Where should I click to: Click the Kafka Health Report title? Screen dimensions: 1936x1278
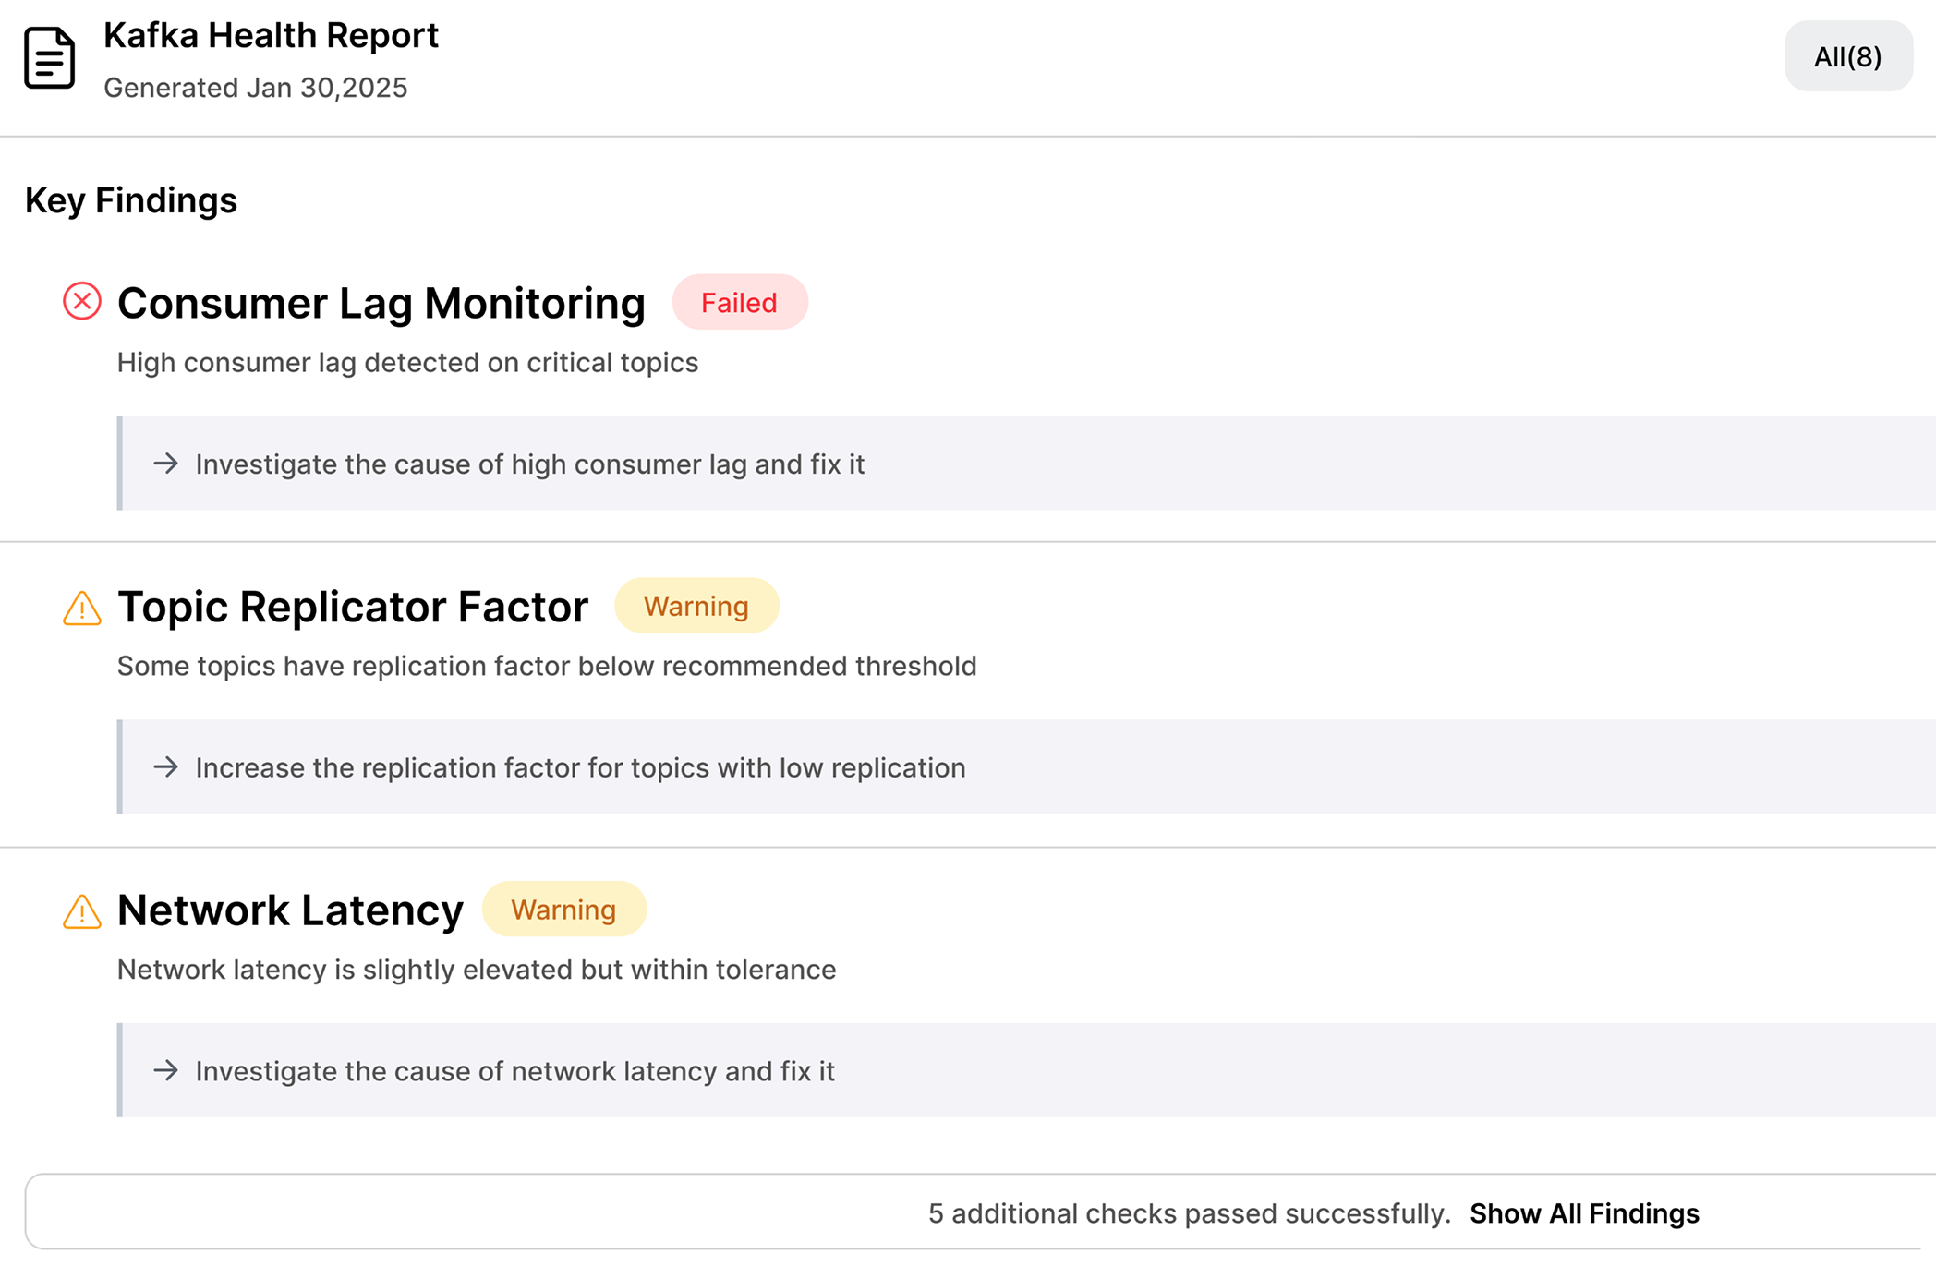271,35
